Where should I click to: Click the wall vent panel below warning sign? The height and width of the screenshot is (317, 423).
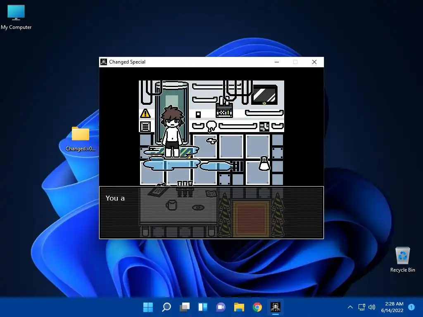(x=145, y=126)
